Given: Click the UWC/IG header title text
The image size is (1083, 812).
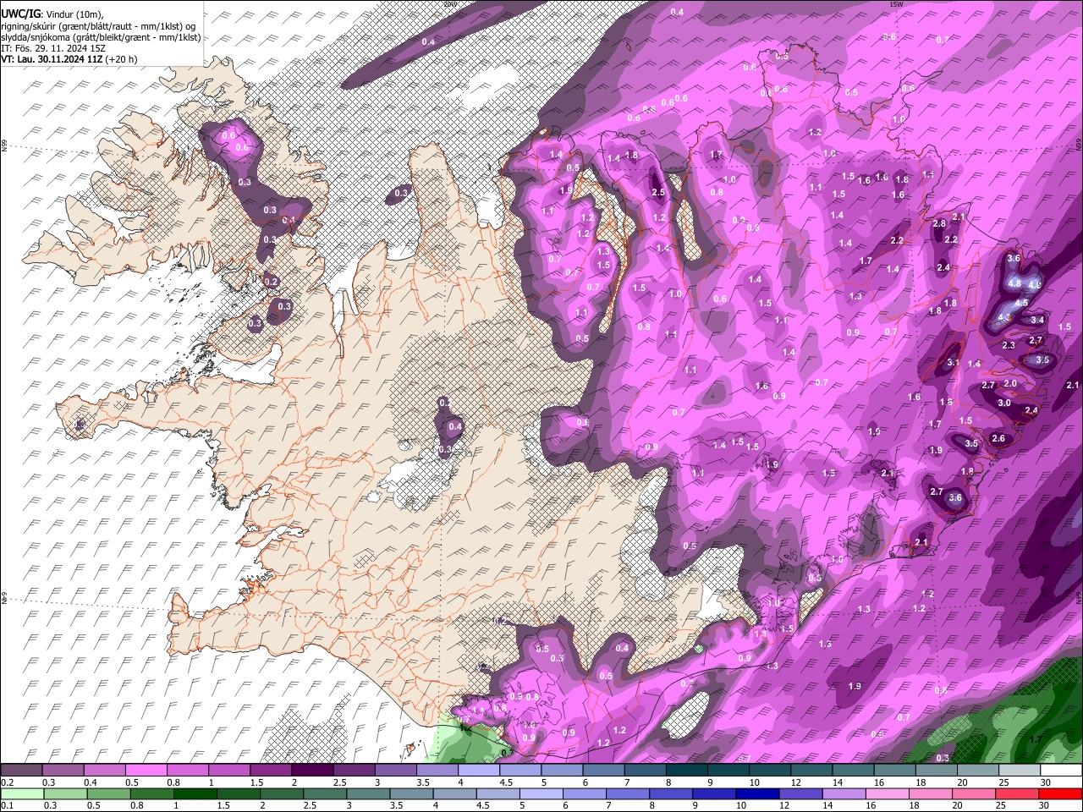Looking at the screenshot, I should pos(20,13).
